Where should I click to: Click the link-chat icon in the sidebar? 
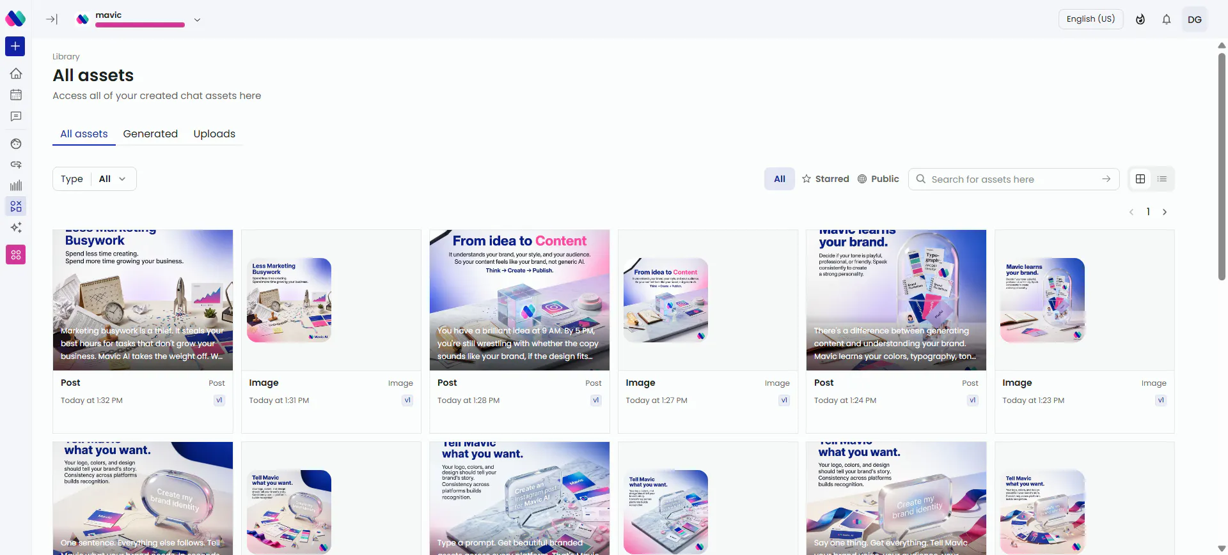(16, 165)
